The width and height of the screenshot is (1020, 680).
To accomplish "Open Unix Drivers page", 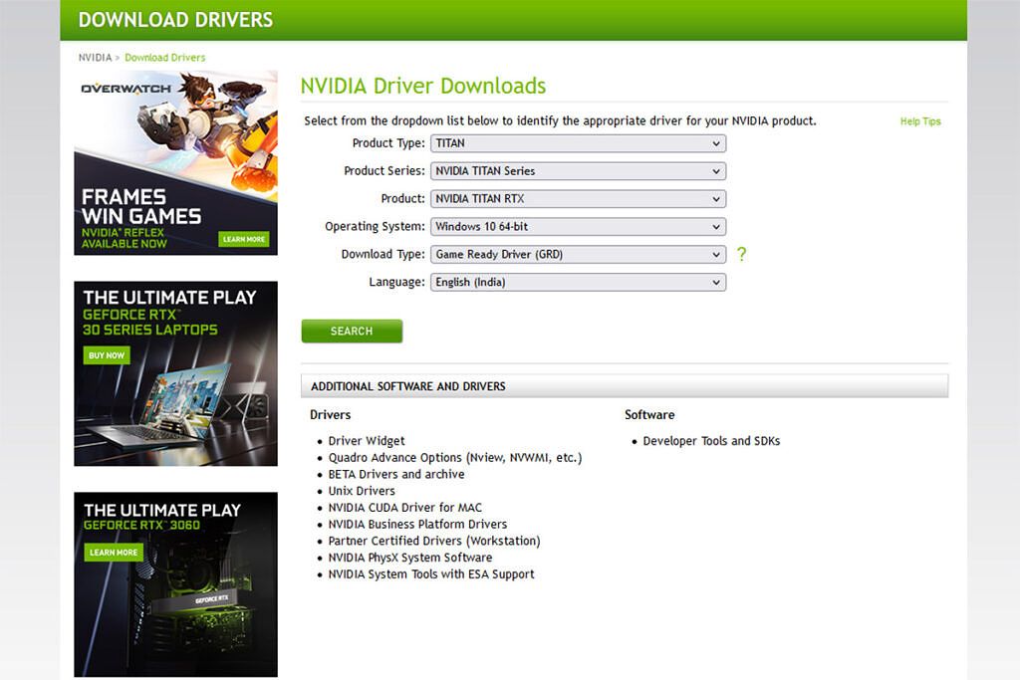I will pyautogui.click(x=361, y=491).
